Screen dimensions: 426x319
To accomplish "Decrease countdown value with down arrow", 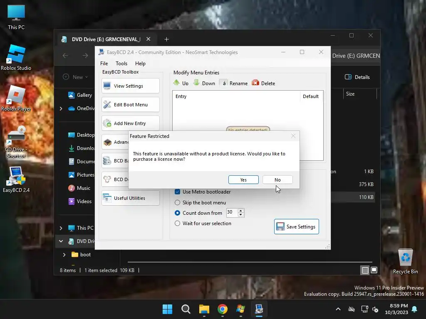I will (241, 215).
